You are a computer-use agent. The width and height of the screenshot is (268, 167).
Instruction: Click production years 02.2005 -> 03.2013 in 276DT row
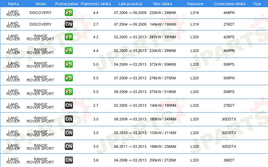(130, 105)
